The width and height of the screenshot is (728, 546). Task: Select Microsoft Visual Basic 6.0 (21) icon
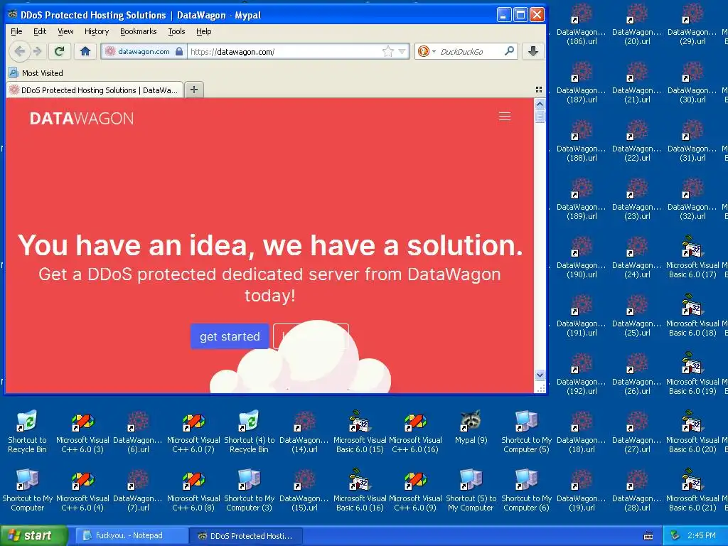pos(692,491)
